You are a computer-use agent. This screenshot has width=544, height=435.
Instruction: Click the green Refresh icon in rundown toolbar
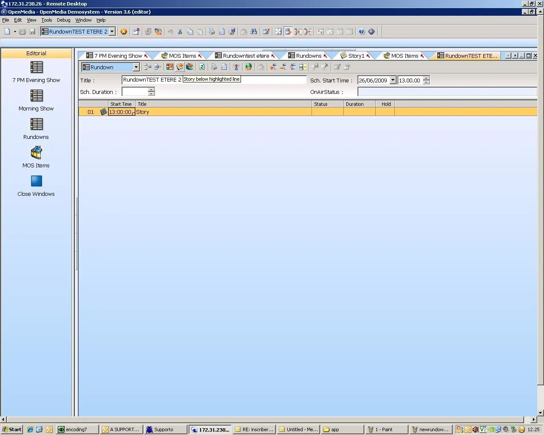point(202,67)
